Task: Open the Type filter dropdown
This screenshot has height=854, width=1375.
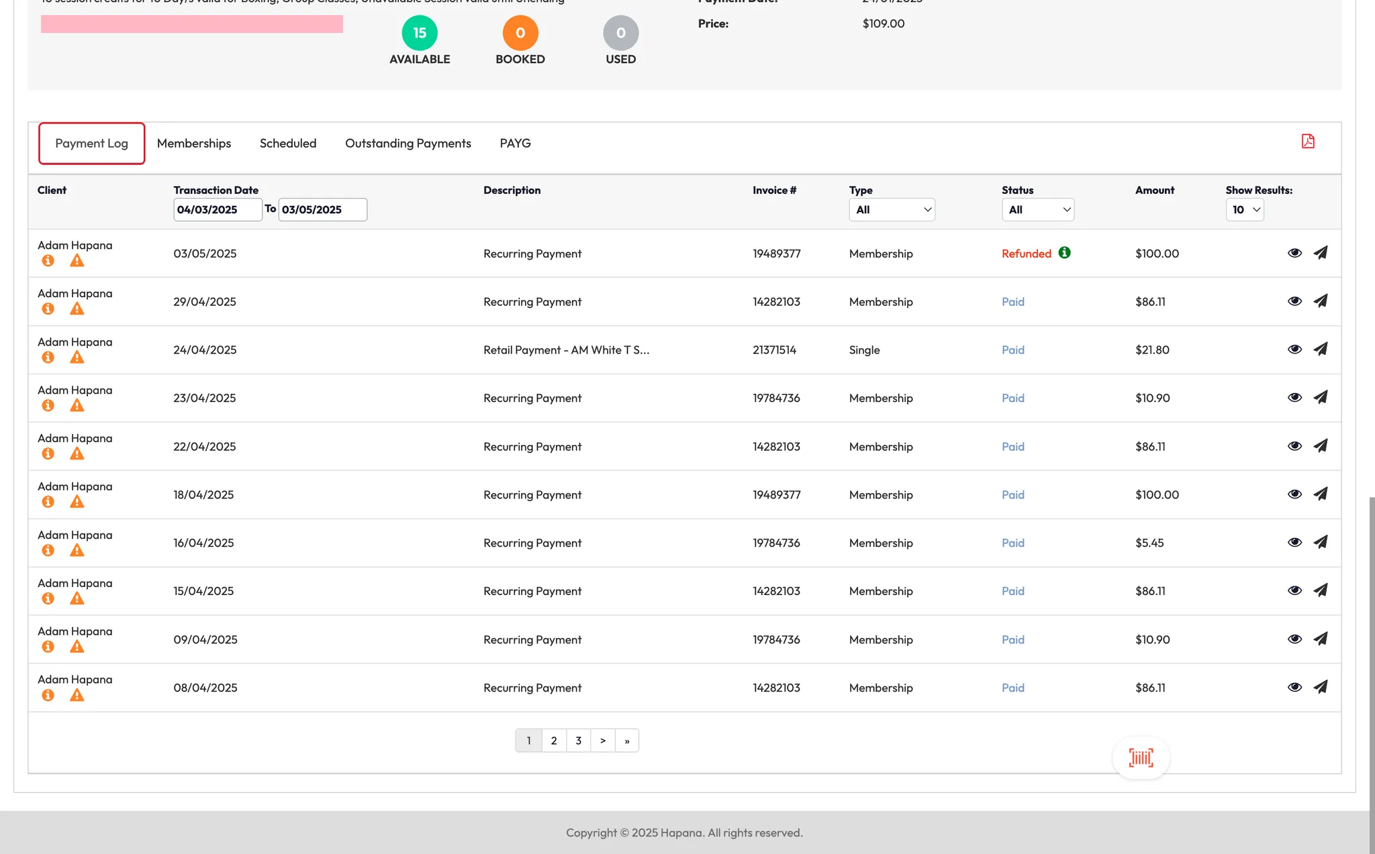Action: (892, 210)
